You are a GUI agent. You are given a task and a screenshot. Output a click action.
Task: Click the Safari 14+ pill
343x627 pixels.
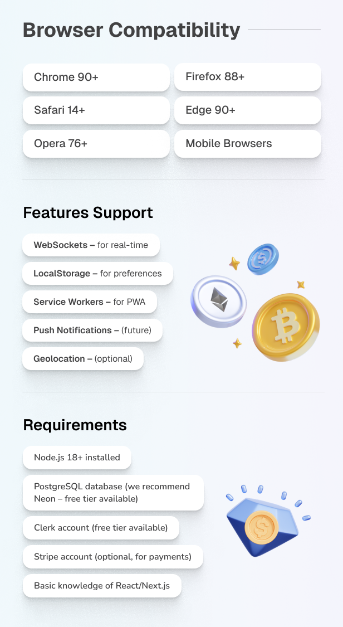pyautogui.click(x=96, y=110)
